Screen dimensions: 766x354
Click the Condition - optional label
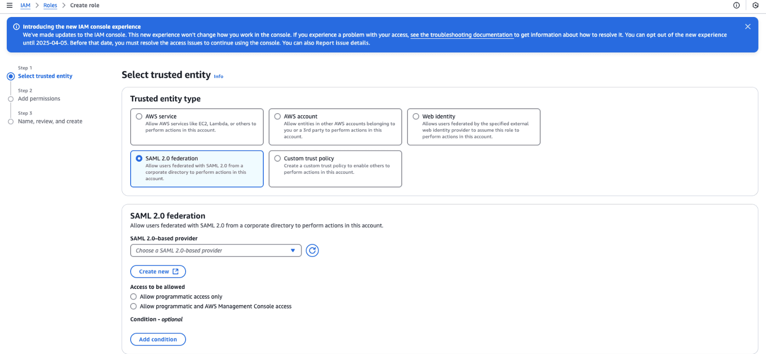pyautogui.click(x=156, y=320)
